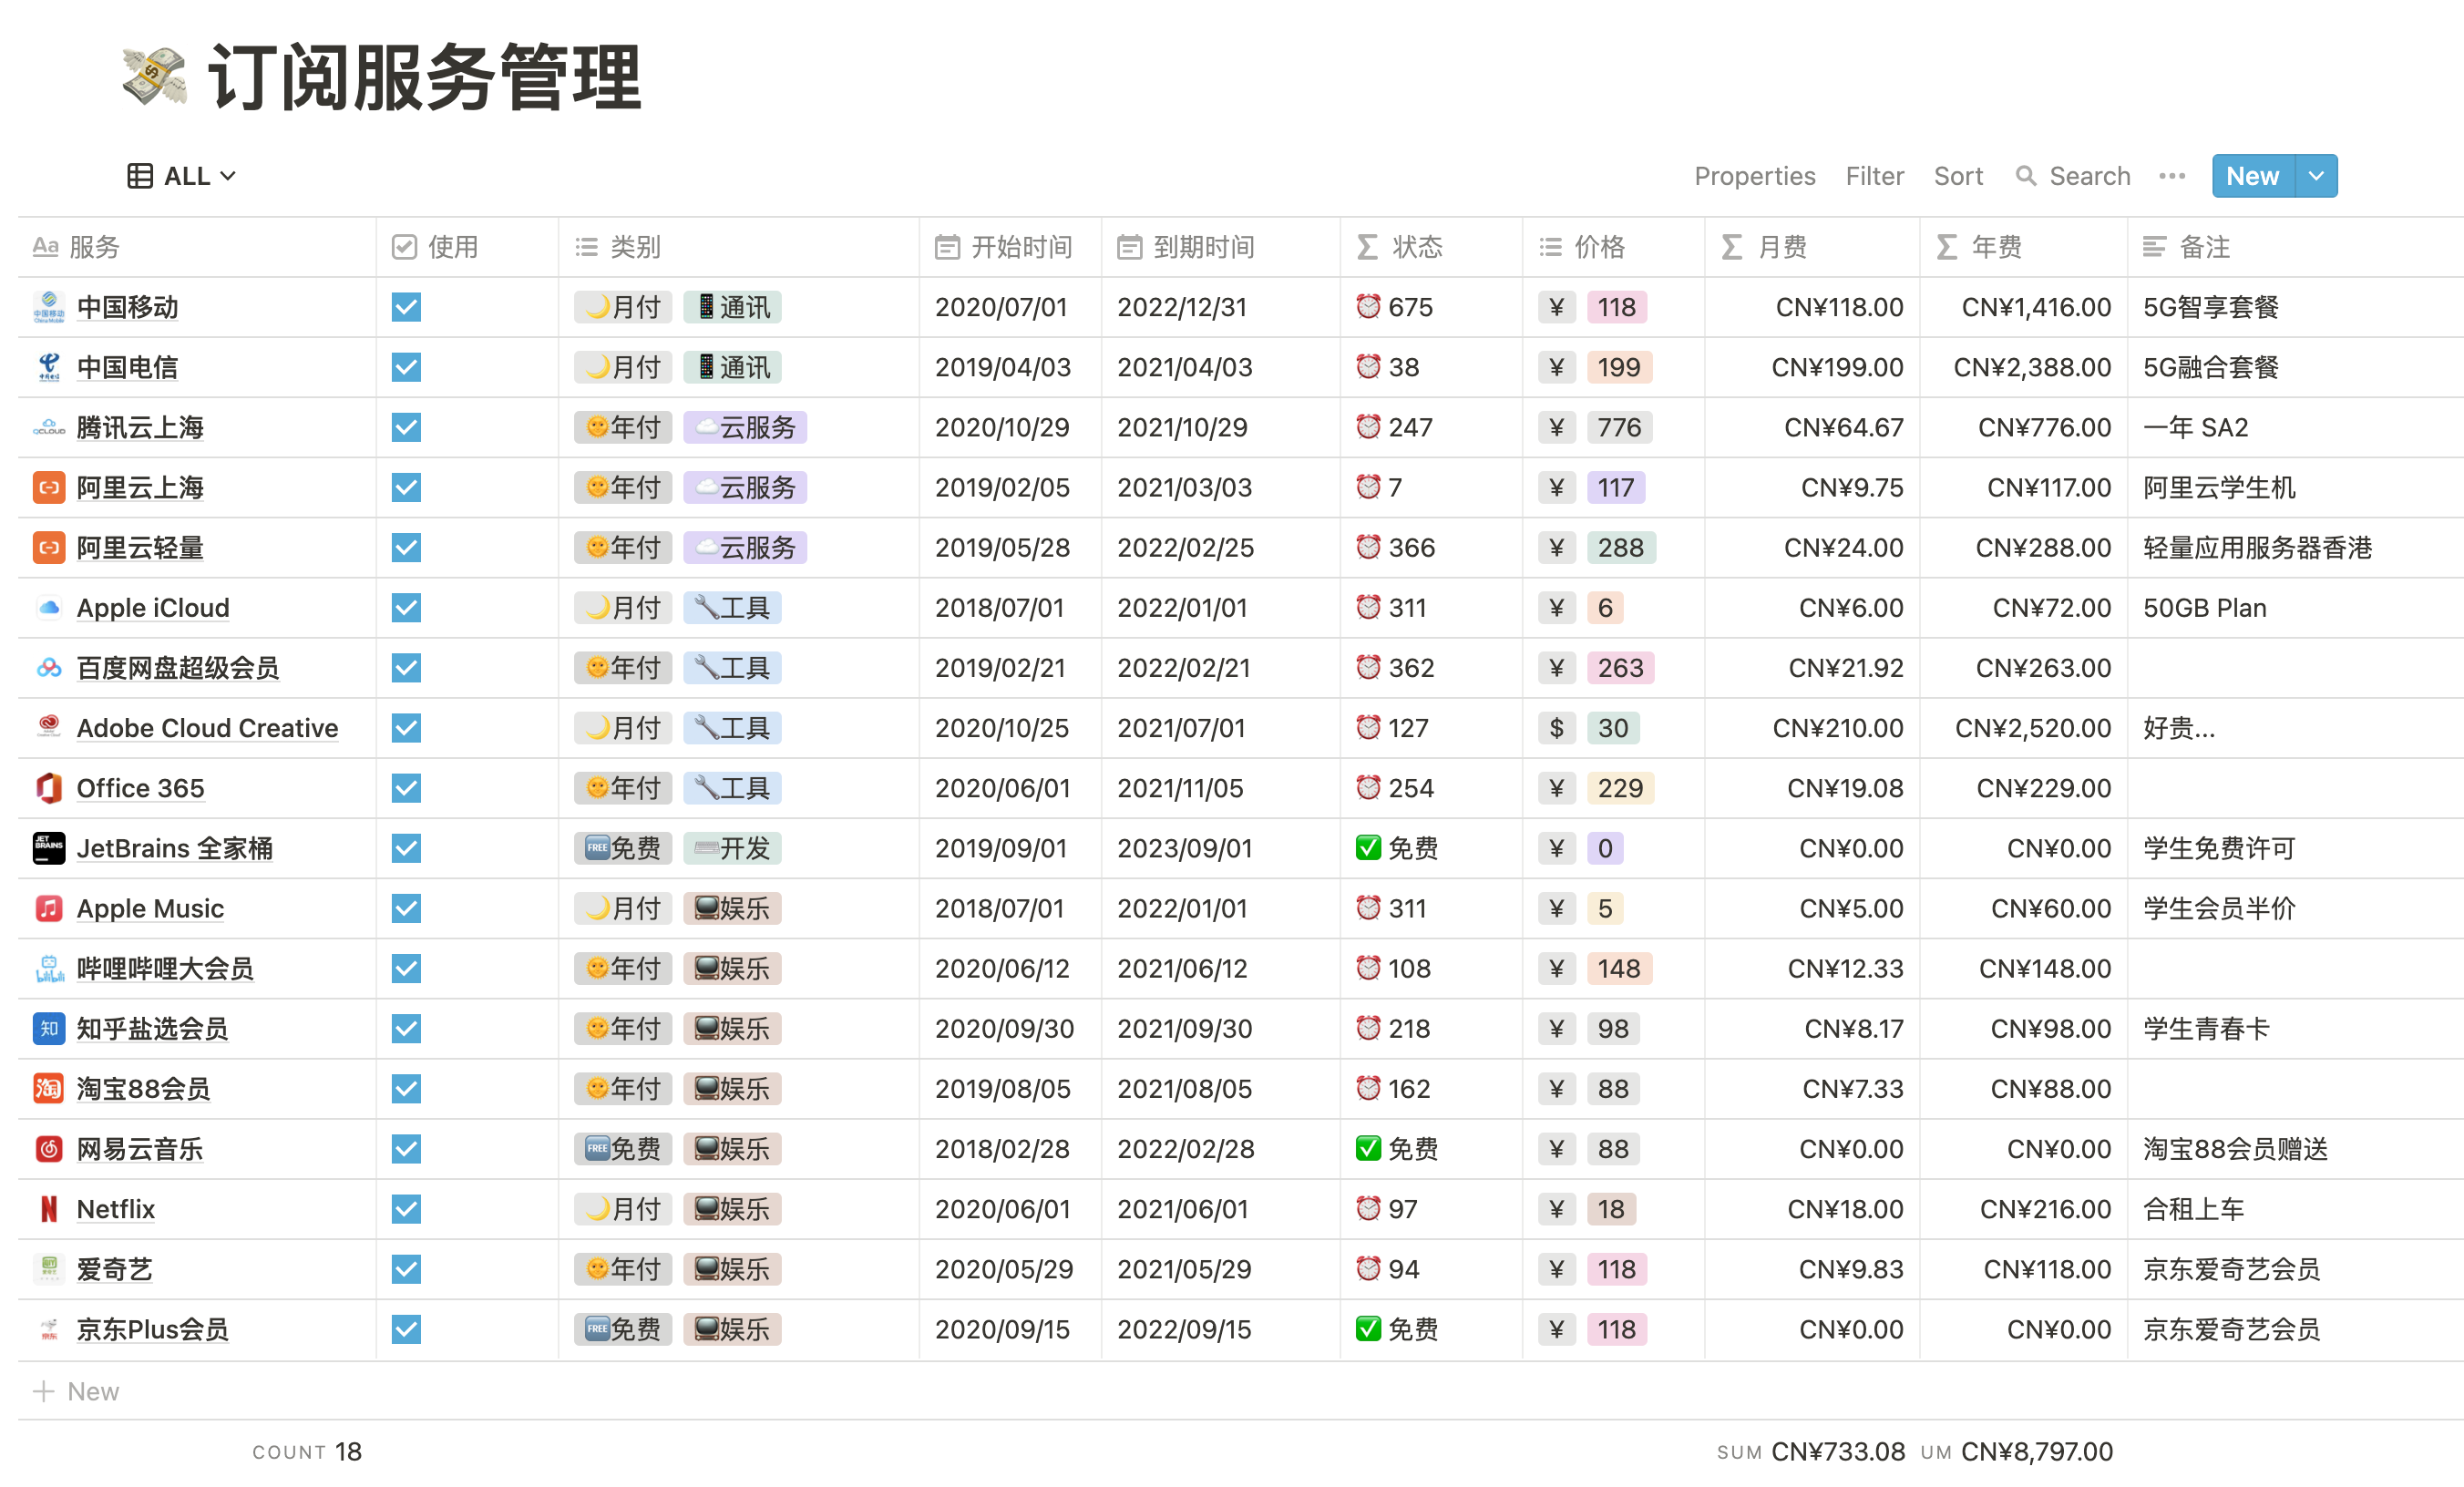Click purple 云服务 tag for 腾讯云上海

[745, 428]
